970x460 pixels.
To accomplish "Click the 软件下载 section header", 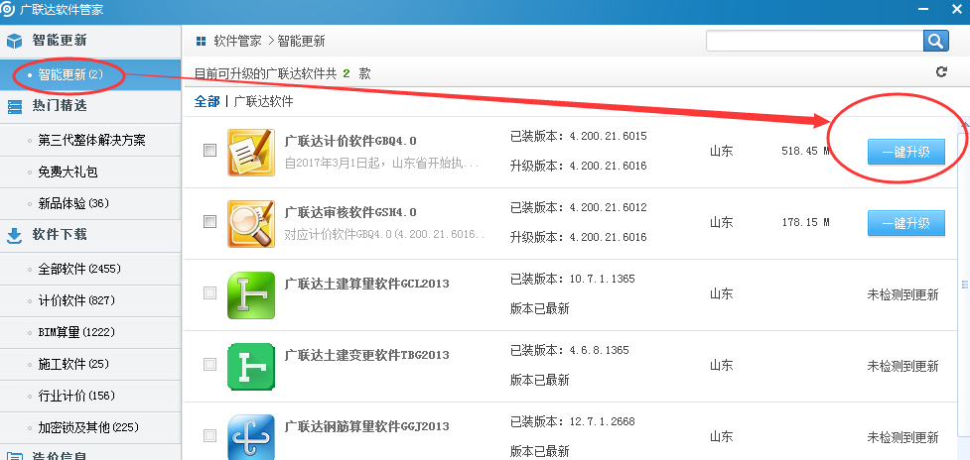I will tap(90, 235).
